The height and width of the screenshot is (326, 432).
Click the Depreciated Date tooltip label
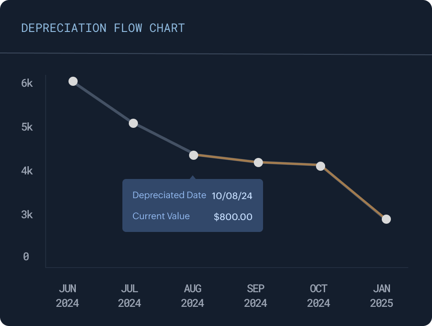pos(169,195)
